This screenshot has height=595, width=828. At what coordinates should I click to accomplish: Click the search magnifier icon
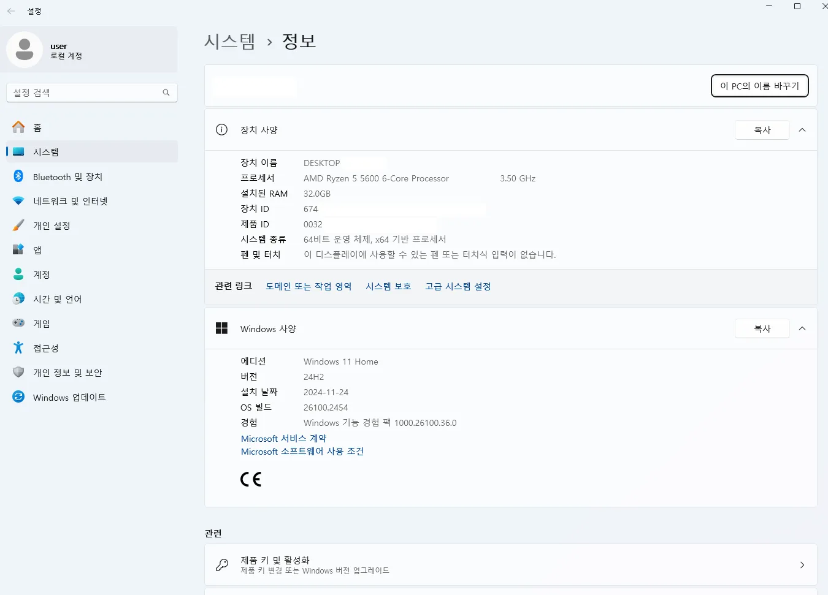point(166,93)
